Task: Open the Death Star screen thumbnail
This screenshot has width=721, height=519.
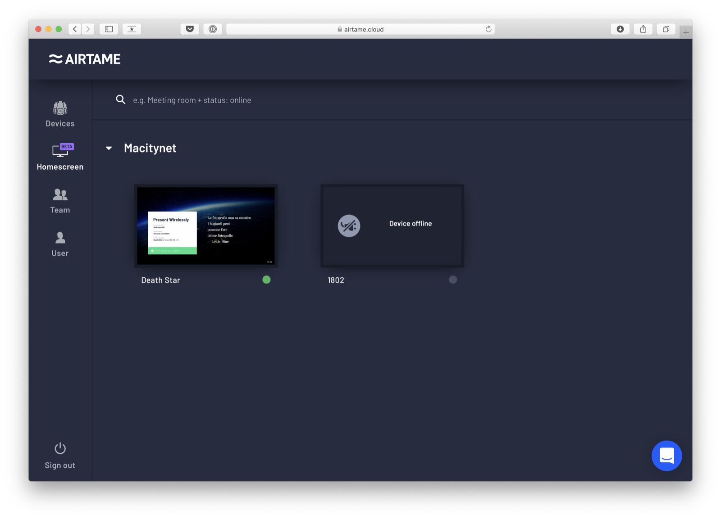Action: pyautogui.click(x=206, y=226)
